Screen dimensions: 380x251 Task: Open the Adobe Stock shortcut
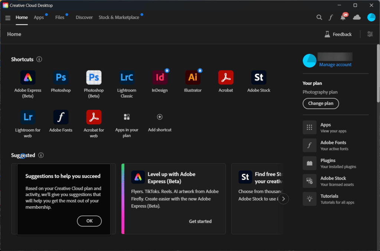[259, 77]
